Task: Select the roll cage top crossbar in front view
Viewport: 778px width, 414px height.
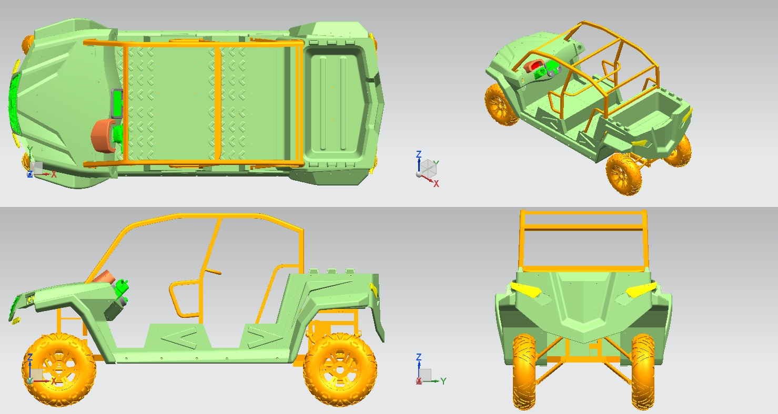Action: [x=583, y=213]
